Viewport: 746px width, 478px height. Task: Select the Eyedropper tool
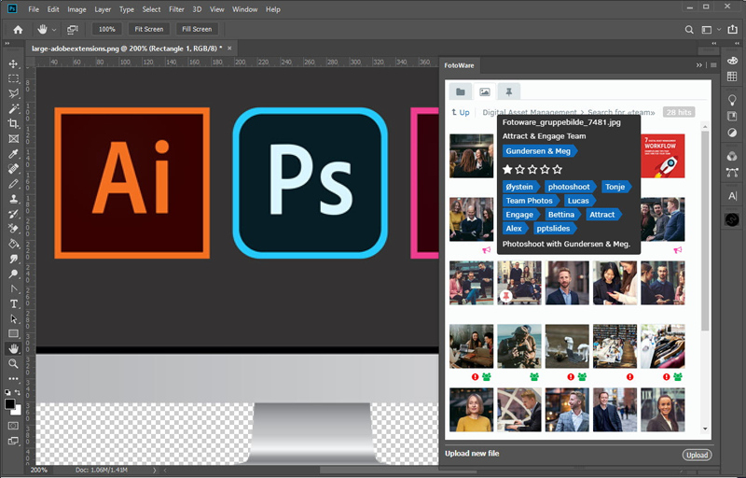(x=13, y=153)
